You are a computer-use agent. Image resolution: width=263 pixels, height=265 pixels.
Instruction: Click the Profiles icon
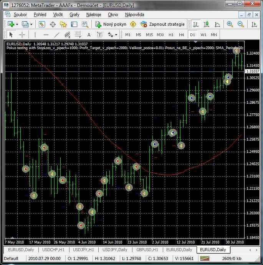[x=25, y=24]
